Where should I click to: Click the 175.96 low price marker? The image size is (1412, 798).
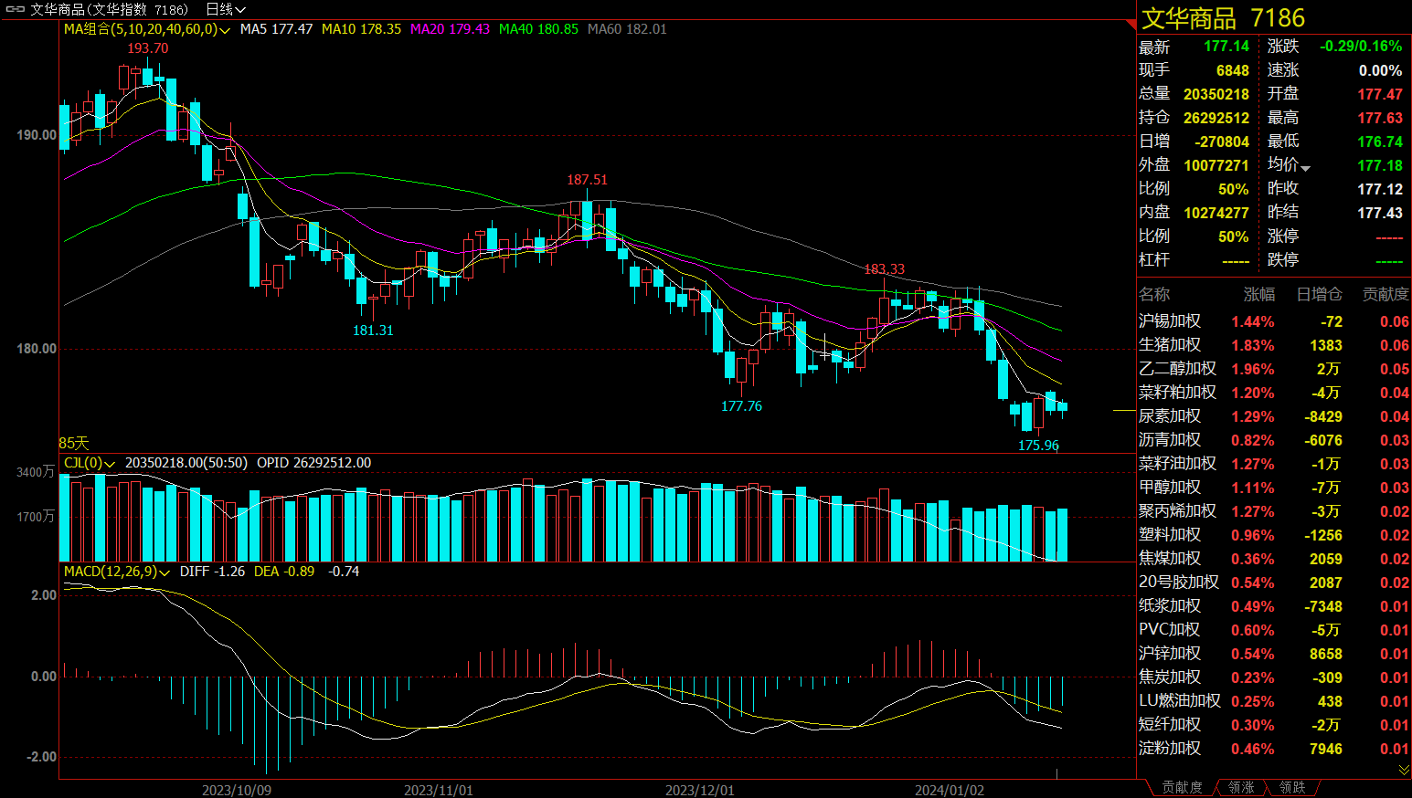click(1038, 446)
